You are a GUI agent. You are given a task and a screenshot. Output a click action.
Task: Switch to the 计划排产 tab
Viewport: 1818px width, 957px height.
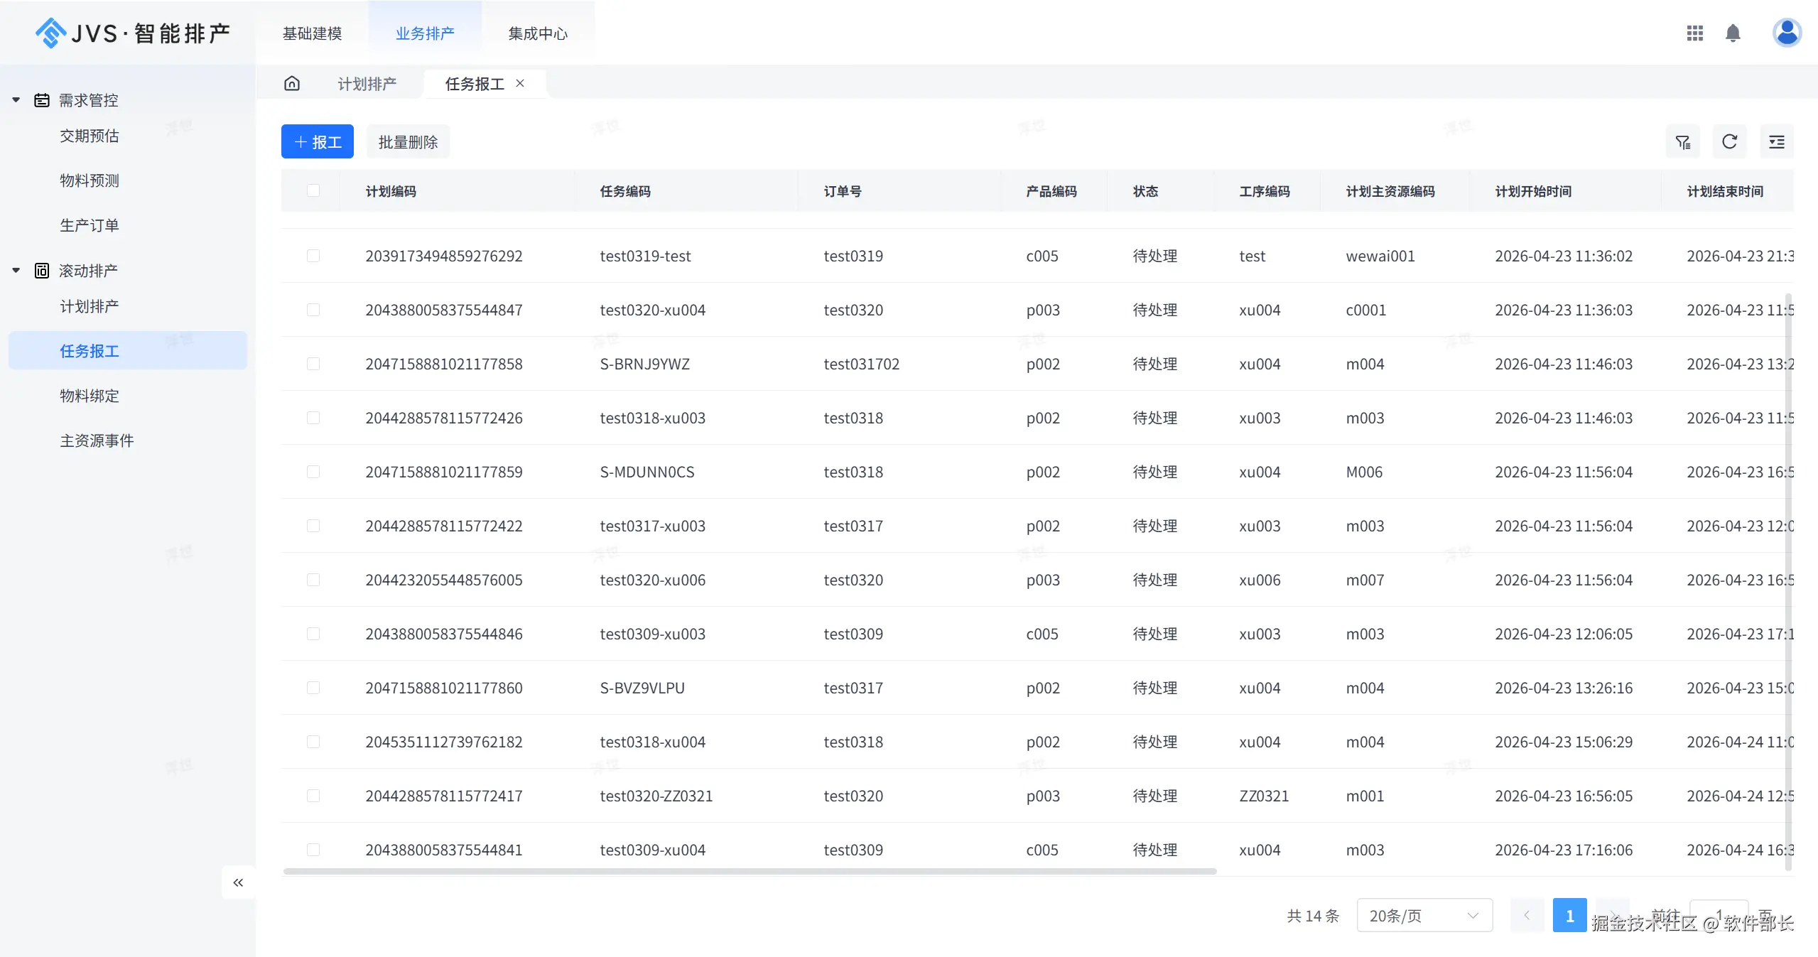click(x=367, y=84)
